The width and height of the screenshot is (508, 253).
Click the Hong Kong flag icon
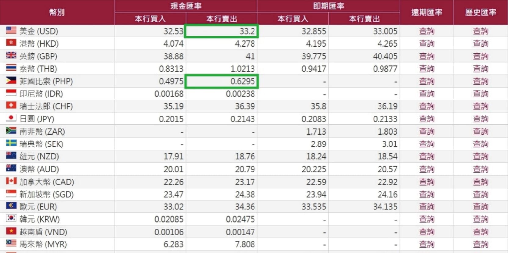pos(11,43)
